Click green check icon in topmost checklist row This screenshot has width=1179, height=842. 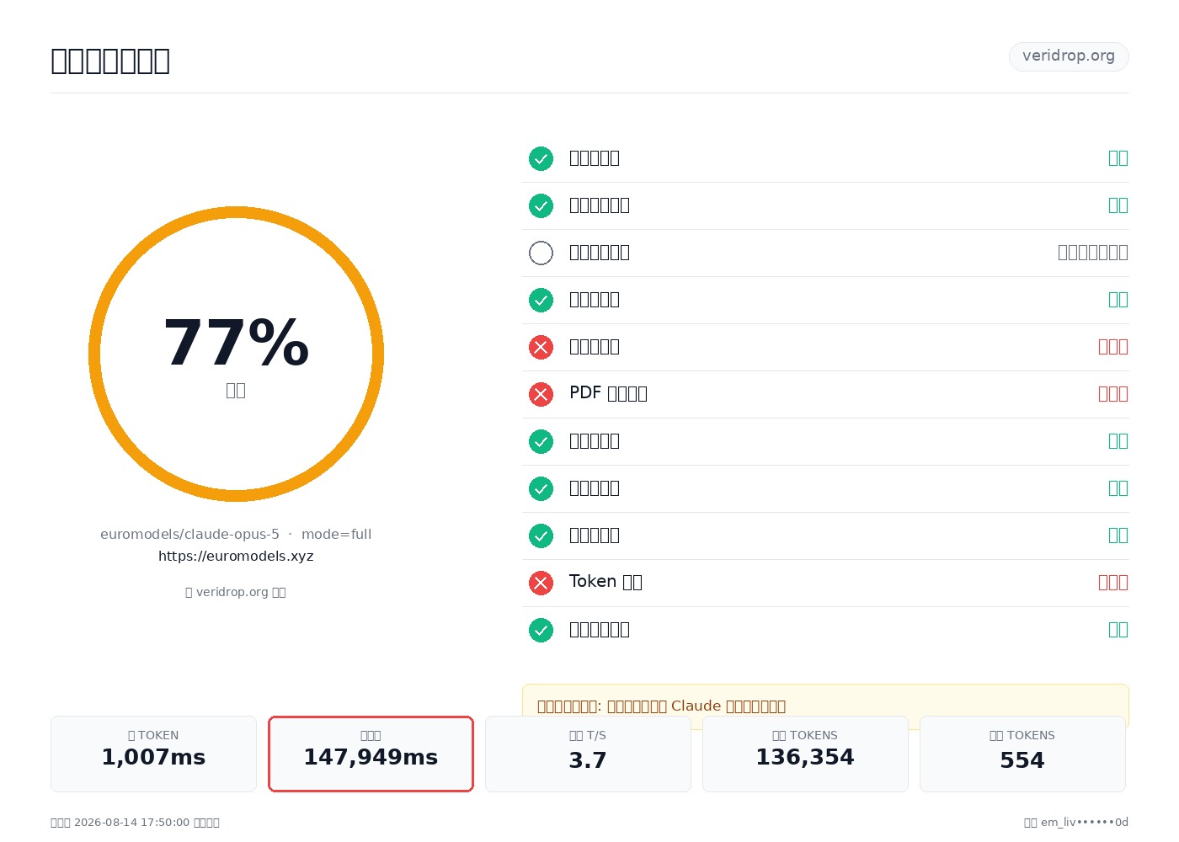click(541, 158)
